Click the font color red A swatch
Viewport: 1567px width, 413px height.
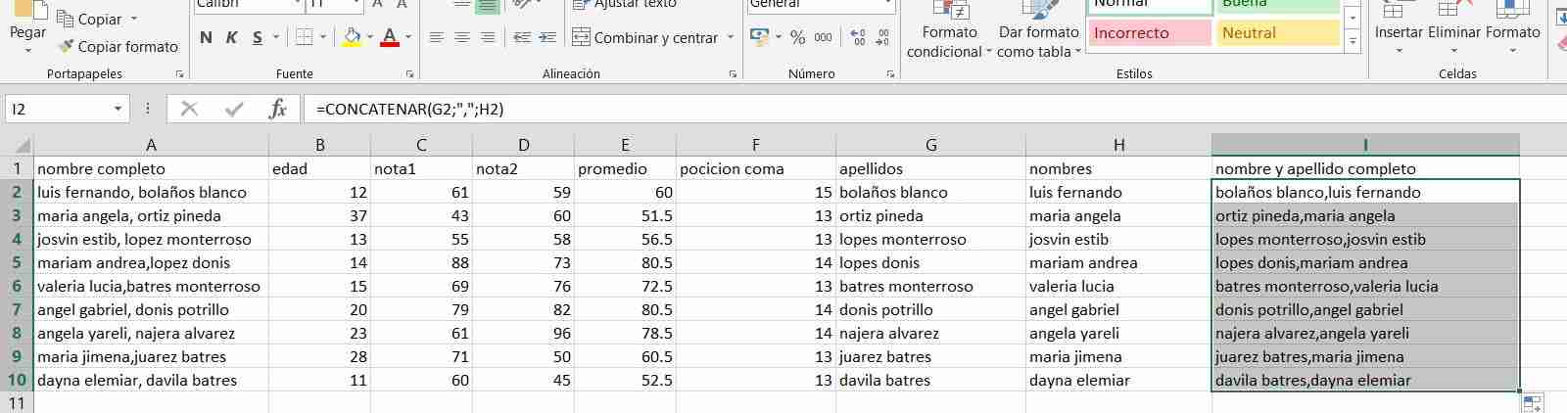[x=390, y=37]
